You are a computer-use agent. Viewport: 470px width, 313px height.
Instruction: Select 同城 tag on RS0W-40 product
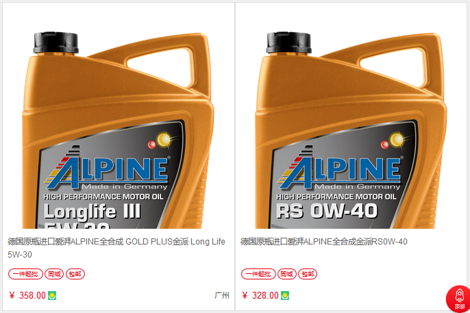[287, 274]
